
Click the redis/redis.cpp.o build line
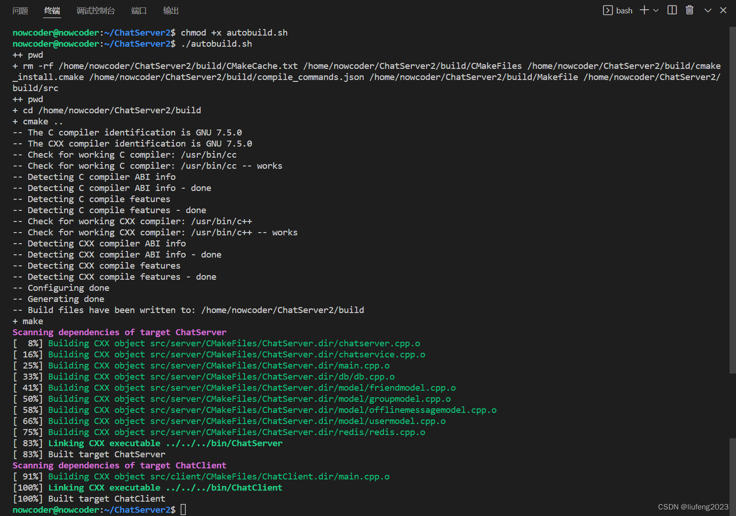pos(219,432)
